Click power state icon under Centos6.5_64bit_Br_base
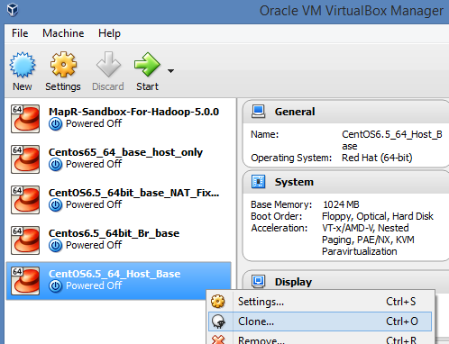The height and width of the screenshot is (344, 449). point(56,246)
